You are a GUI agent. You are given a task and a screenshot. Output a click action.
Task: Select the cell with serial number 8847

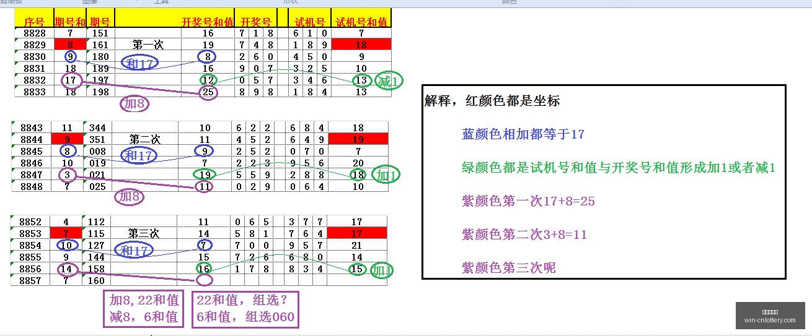point(32,174)
